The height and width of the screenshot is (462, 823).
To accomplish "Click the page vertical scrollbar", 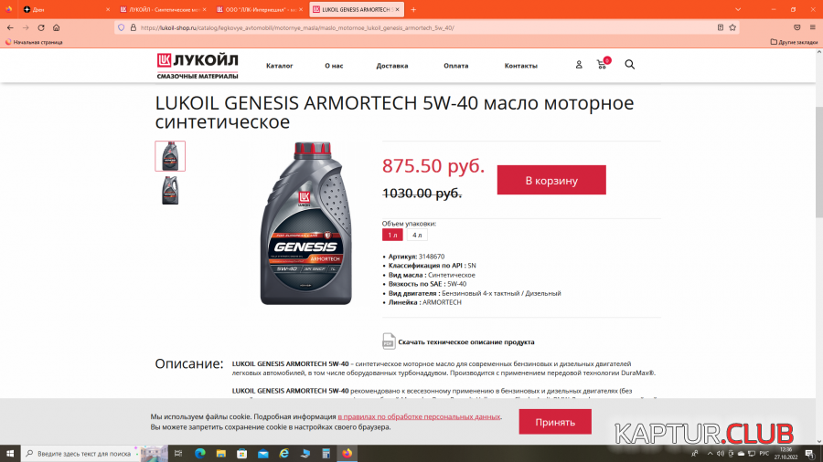I will (818, 162).
